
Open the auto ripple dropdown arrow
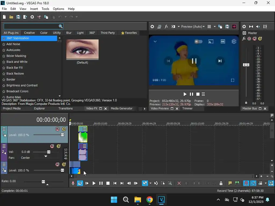click(266, 183)
